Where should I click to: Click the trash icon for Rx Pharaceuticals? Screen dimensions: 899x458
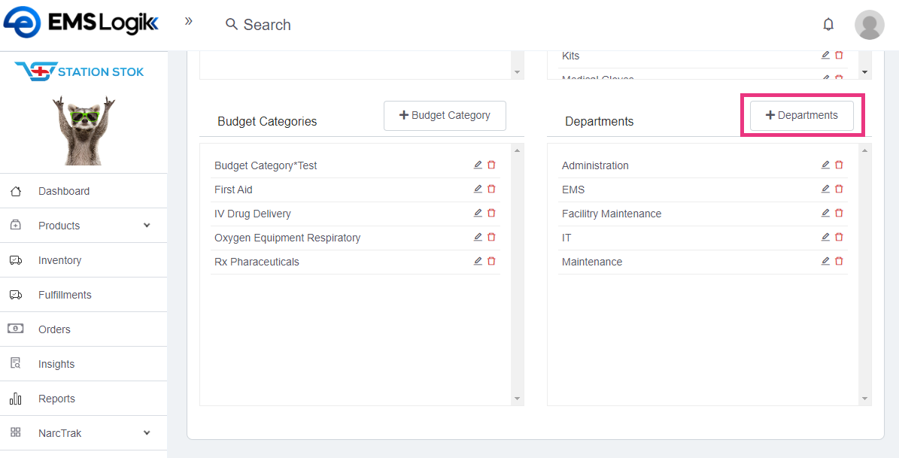491,261
